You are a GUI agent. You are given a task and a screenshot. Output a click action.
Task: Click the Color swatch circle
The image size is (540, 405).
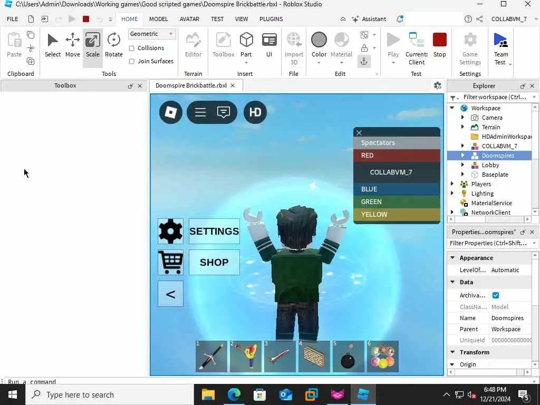pos(319,40)
